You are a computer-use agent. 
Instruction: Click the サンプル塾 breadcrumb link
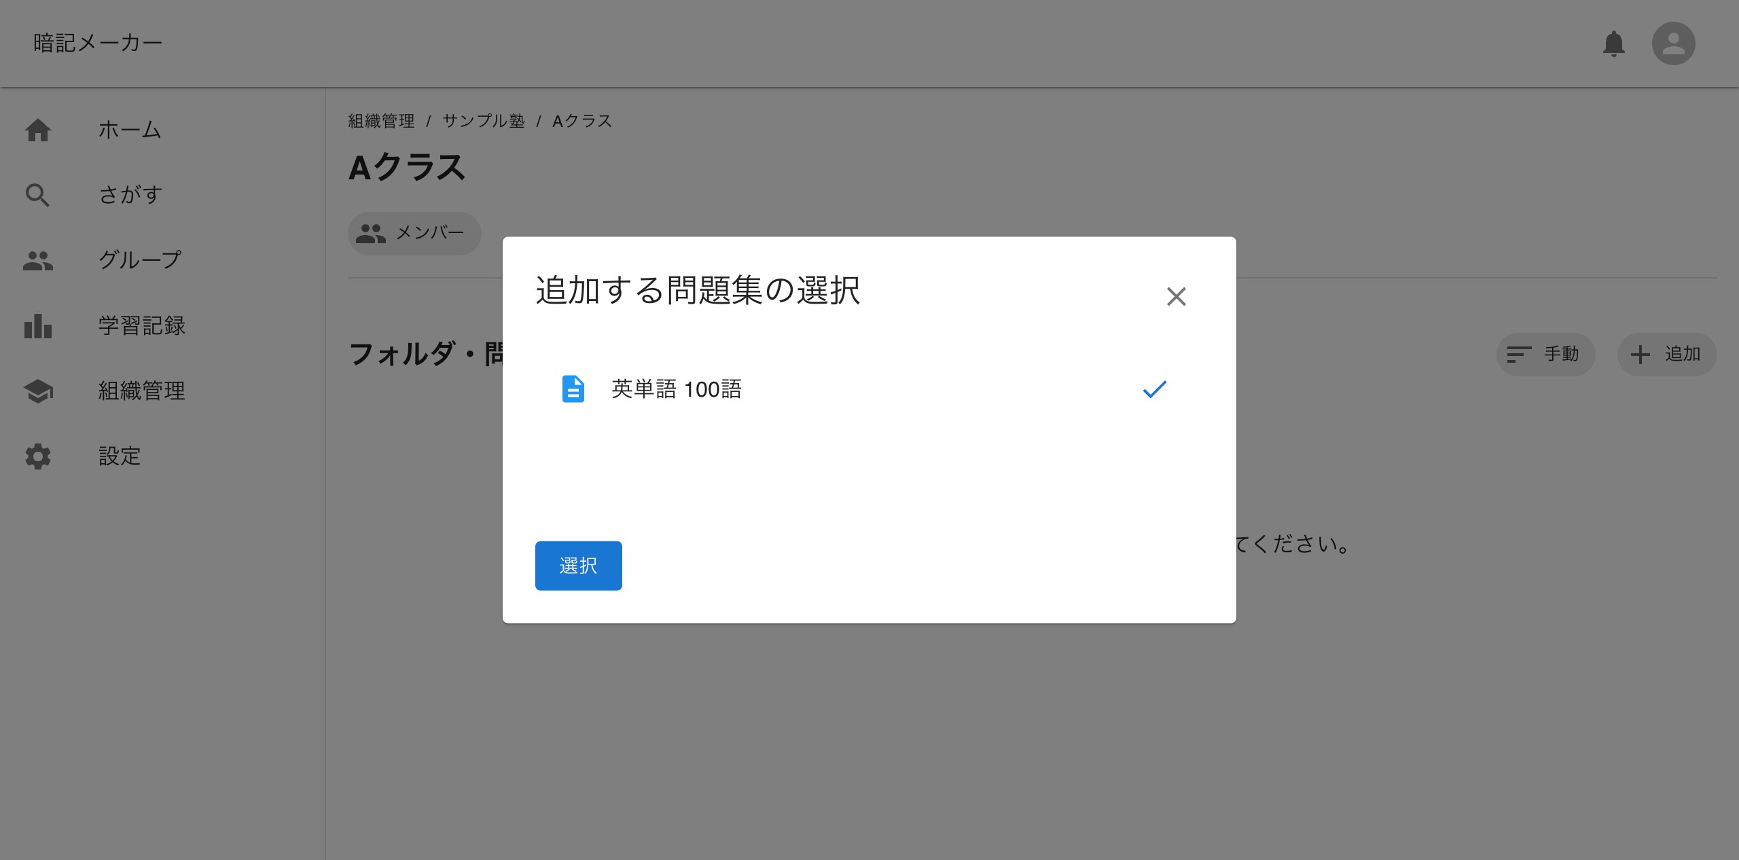tap(484, 121)
